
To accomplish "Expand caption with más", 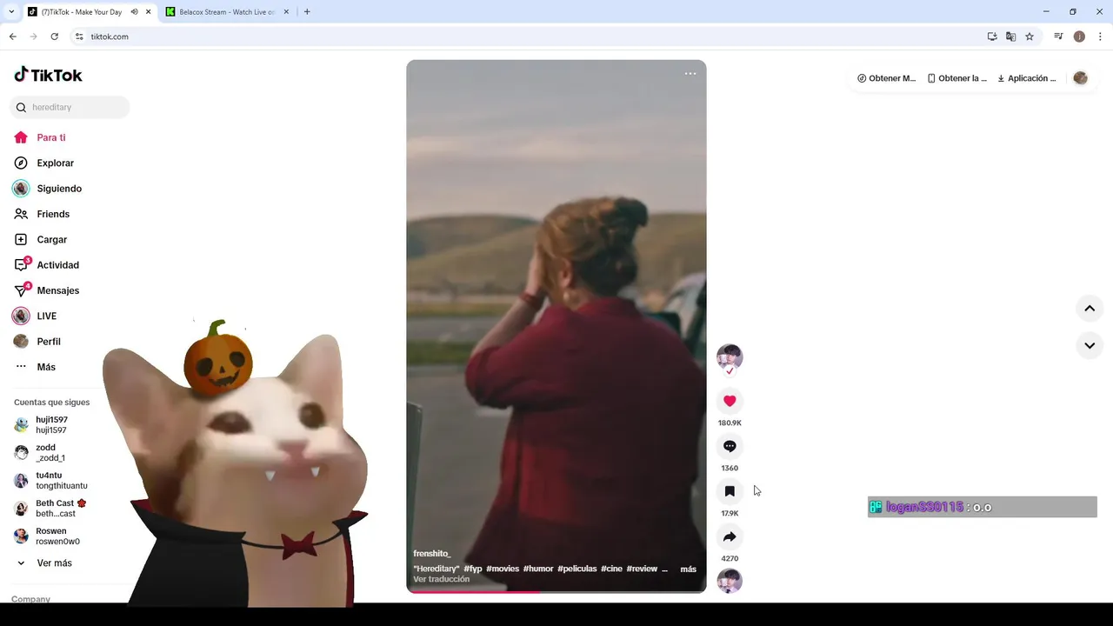I will coord(688,569).
